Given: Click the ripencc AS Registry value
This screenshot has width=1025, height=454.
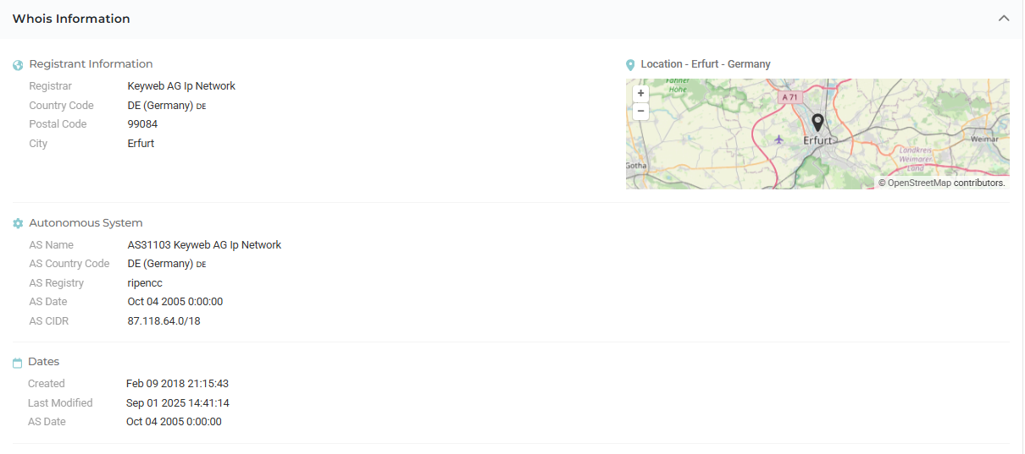Looking at the screenshot, I should coord(145,283).
